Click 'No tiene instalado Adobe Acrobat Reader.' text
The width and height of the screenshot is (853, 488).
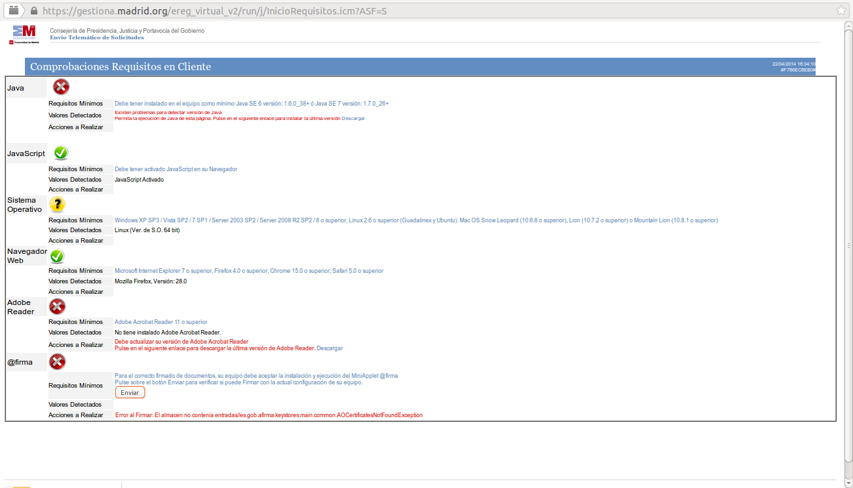point(168,333)
